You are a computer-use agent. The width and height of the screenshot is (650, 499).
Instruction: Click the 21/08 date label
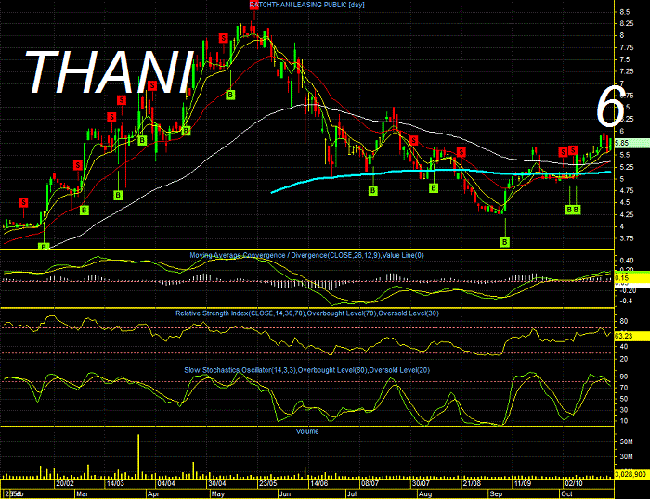(472, 483)
